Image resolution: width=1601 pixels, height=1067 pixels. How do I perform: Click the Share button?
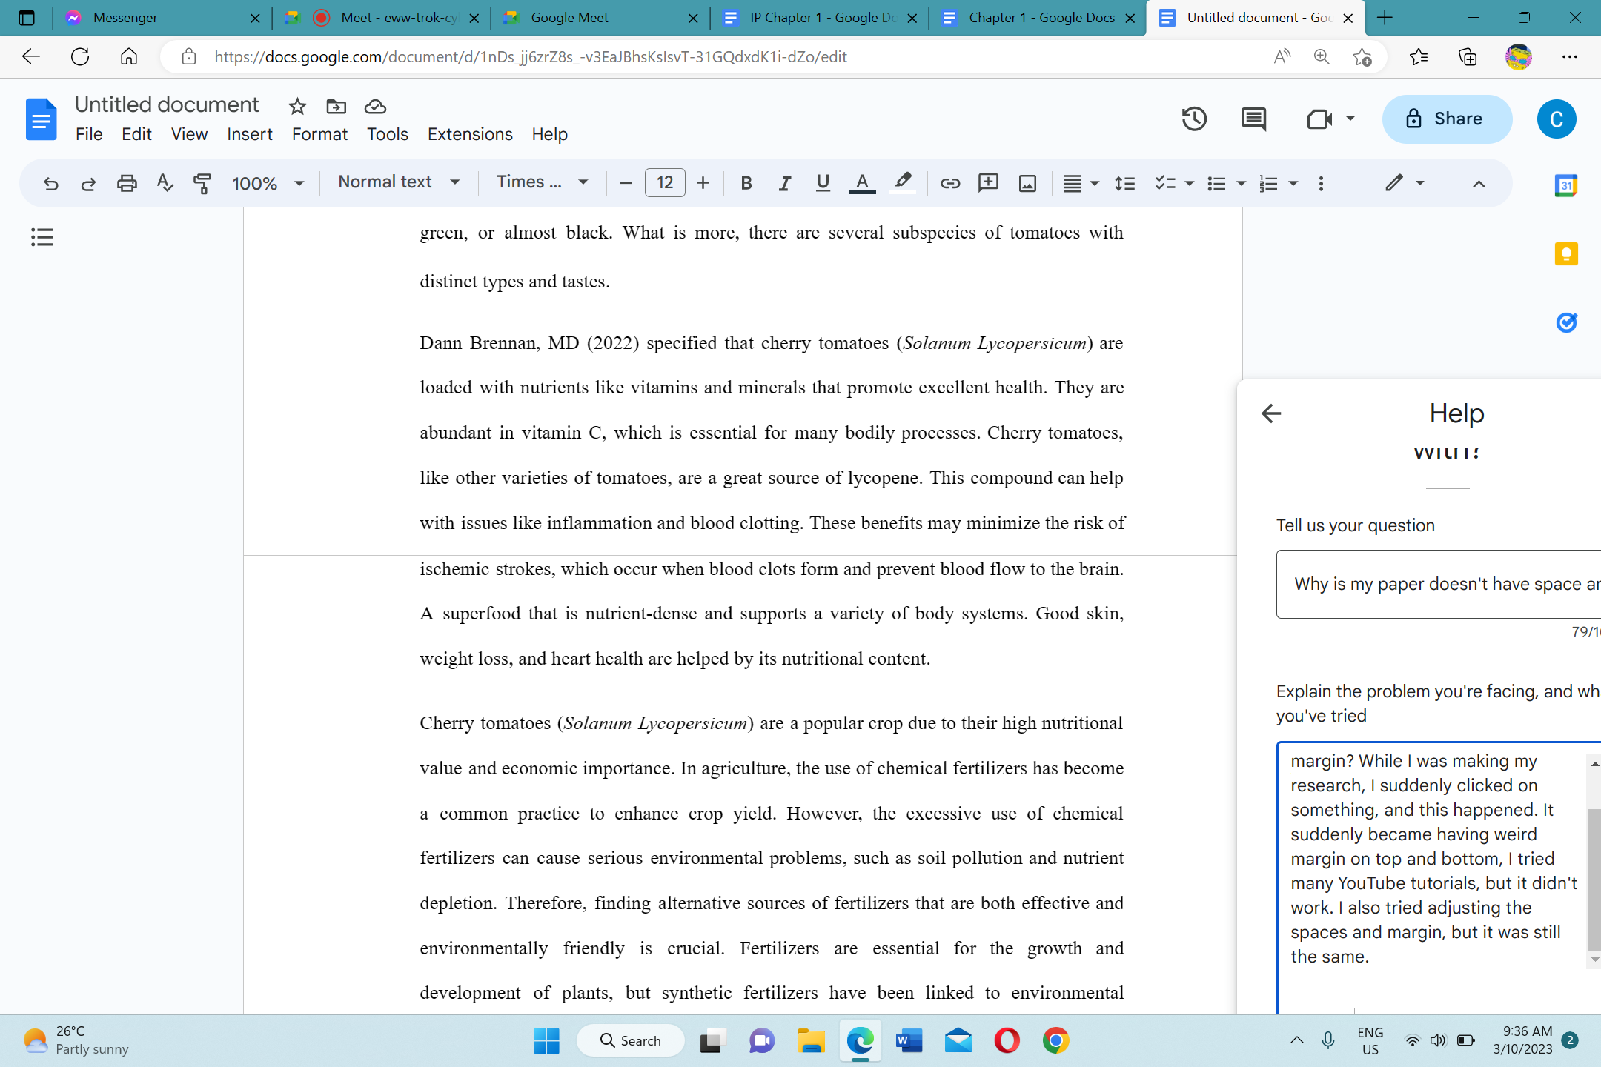1446,119
